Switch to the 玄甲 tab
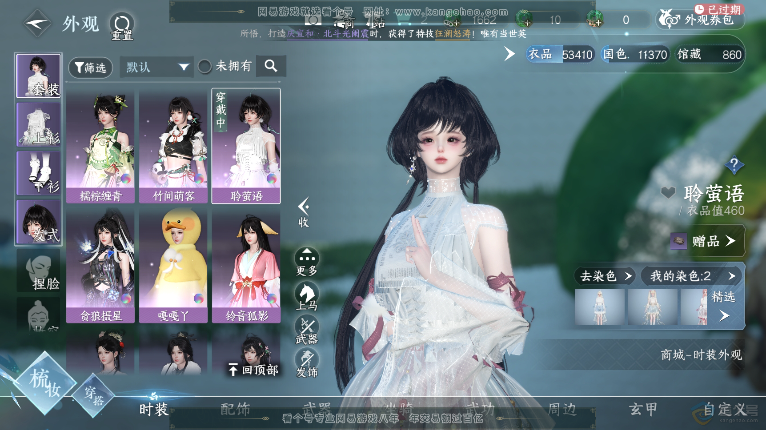 pos(643,409)
